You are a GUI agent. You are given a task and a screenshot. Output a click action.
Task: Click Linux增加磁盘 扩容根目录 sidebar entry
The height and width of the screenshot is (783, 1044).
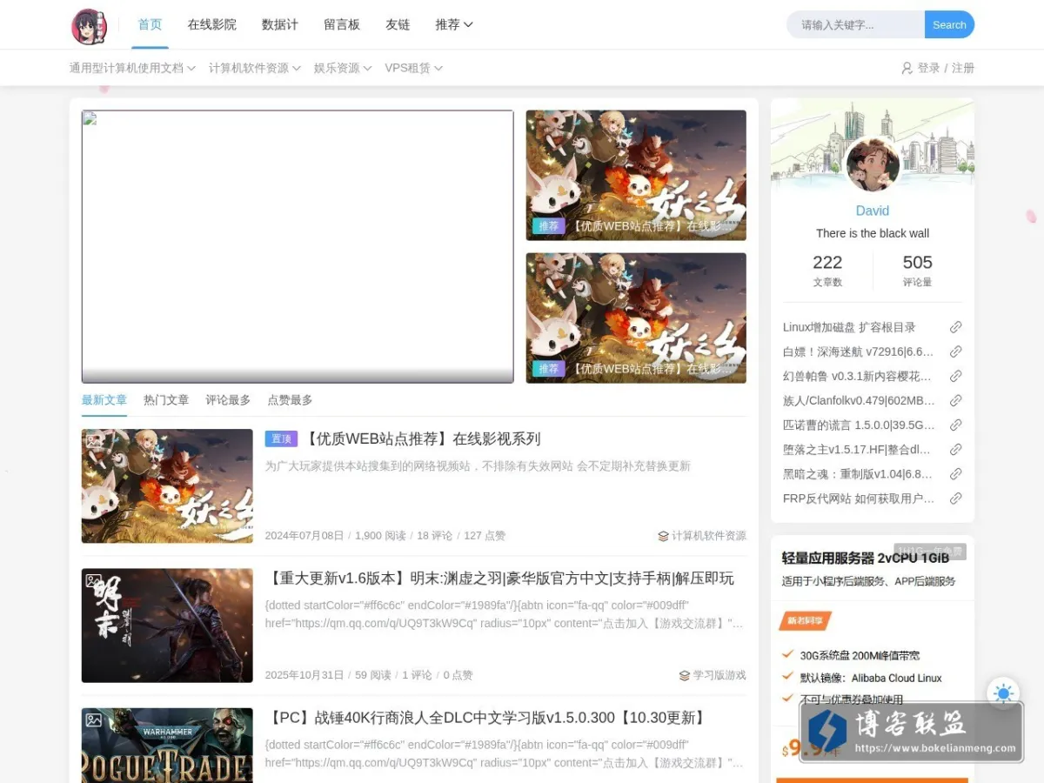tap(849, 327)
